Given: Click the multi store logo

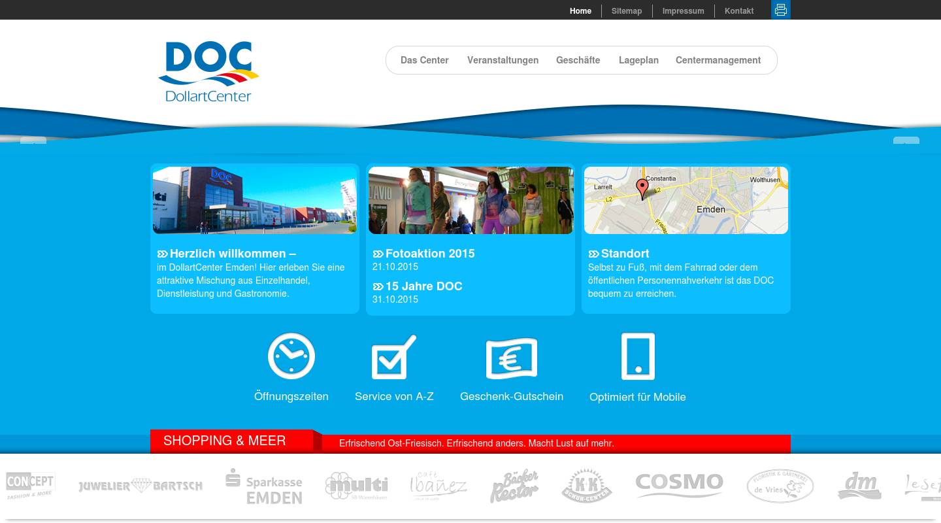Looking at the screenshot, I should [357, 486].
